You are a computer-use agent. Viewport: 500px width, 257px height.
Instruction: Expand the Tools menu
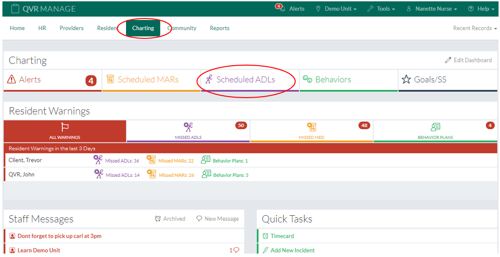pos(381,9)
